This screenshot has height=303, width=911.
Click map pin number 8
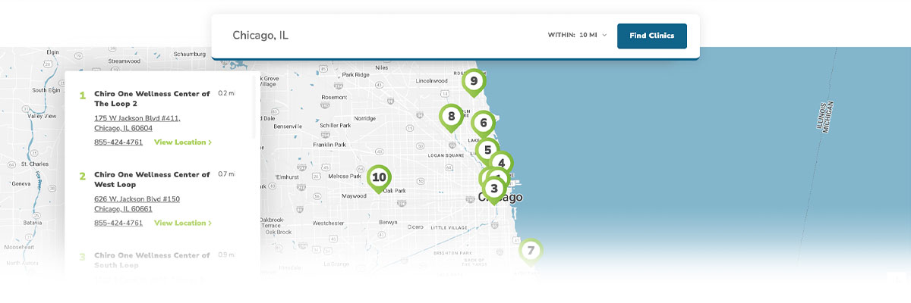tap(451, 117)
